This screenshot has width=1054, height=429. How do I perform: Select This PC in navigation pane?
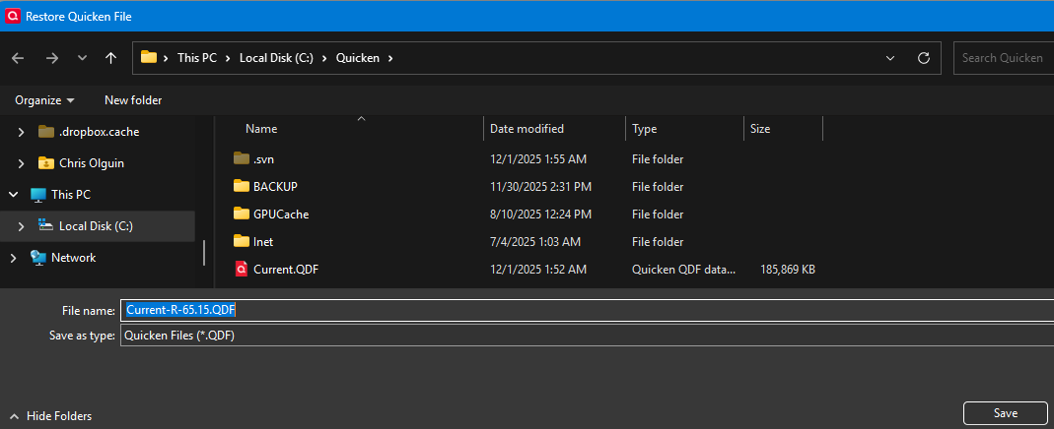click(71, 195)
